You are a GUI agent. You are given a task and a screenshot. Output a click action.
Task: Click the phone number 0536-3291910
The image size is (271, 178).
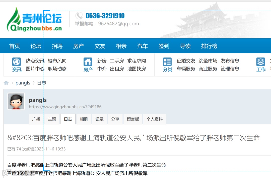(105, 16)
